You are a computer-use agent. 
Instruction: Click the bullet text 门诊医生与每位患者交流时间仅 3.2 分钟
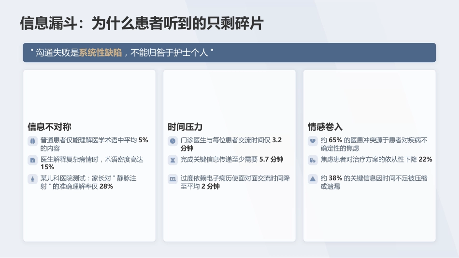[x=231, y=144]
